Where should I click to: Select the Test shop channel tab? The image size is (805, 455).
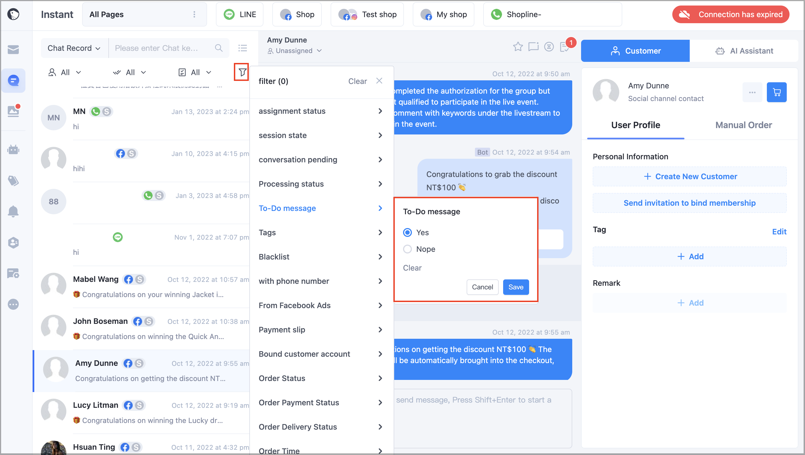pyautogui.click(x=367, y=14)
